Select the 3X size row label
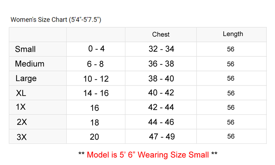275x165 pixels. [x=22, y=137]
